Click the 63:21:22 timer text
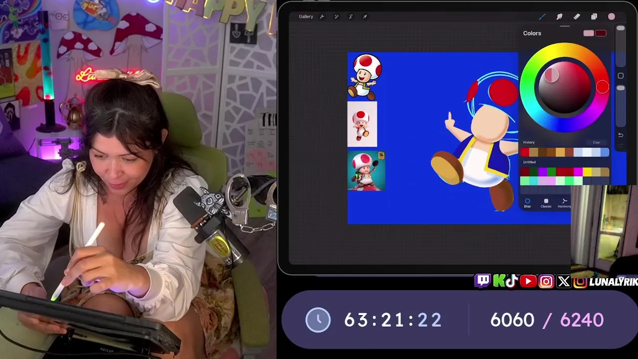 (393, 320)
